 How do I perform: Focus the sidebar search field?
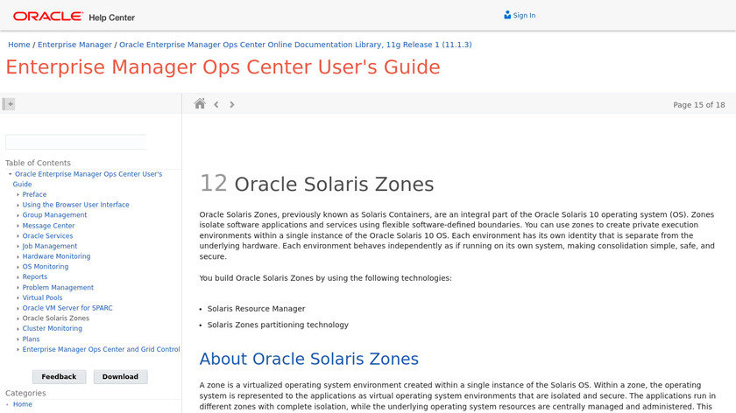[75, 142]
